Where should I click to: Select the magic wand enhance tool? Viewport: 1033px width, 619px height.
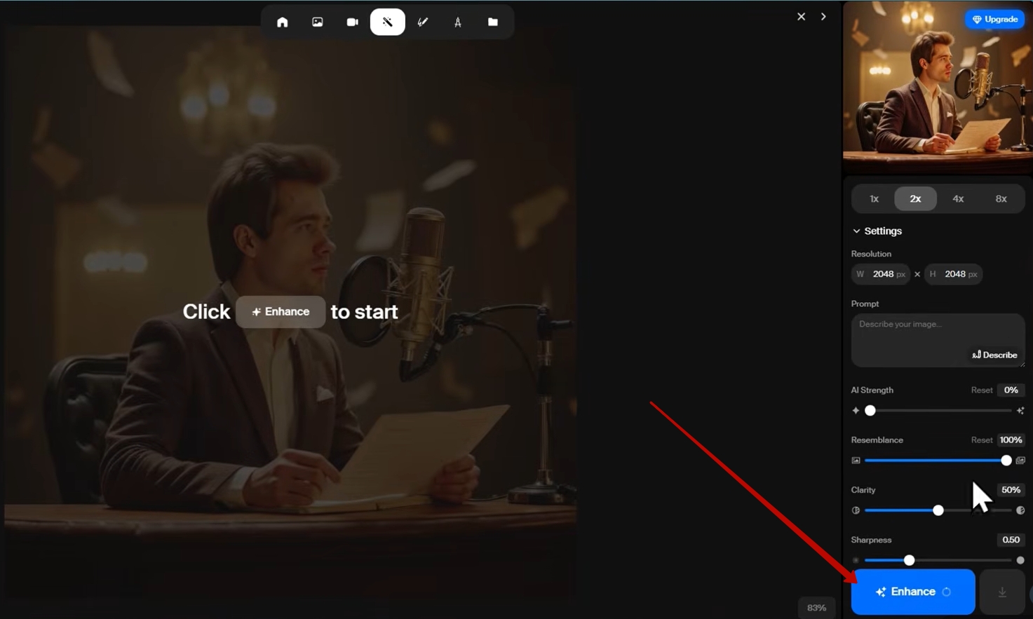pyautogui.click(x=387, y=22)
